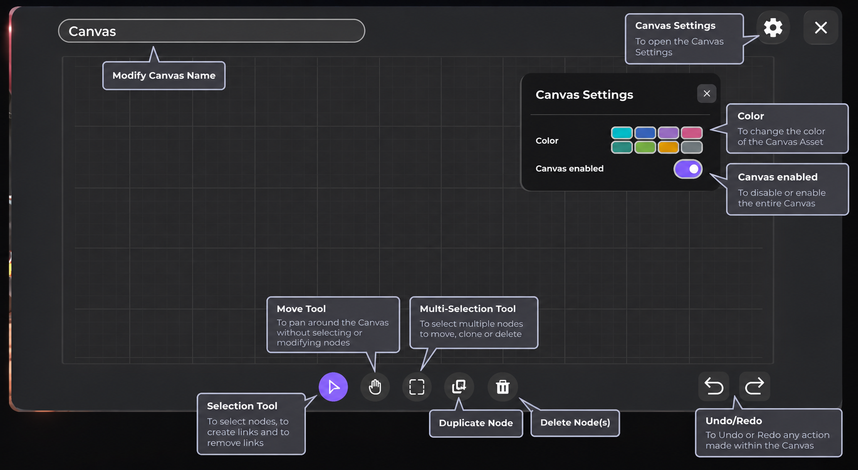Activate the Selection Tool arrow icon
858x470 pixels.
[333, 387]
